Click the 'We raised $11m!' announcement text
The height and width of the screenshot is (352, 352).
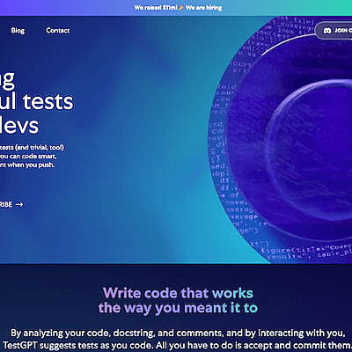point(156,7)
